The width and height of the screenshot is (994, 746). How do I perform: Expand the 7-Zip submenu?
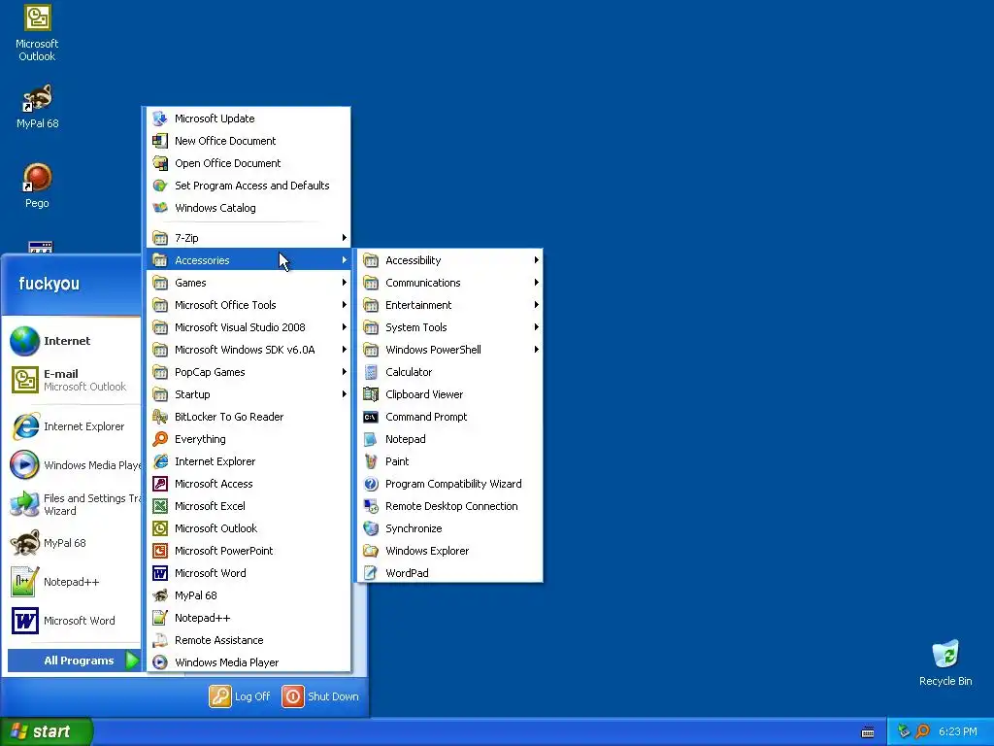(249, 238)
